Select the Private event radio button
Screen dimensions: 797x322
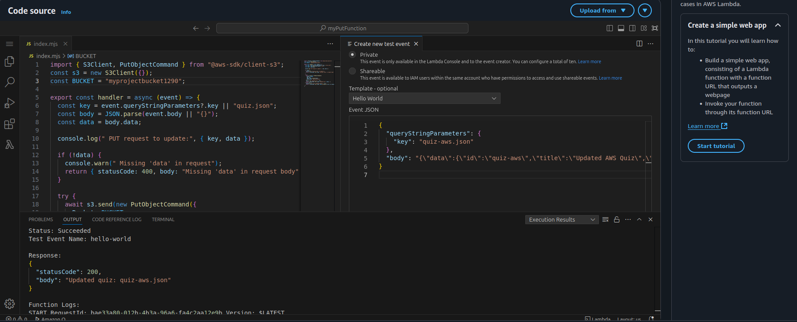click(352, 55)
